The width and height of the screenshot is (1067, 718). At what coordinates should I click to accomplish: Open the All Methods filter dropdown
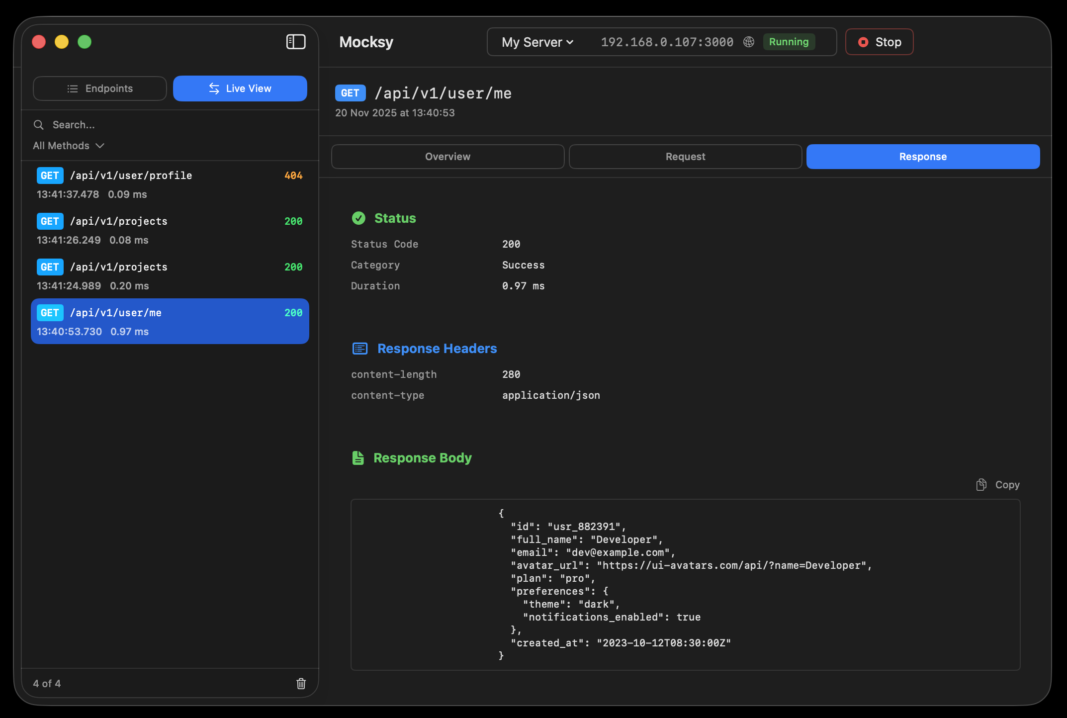click(69, 146)
